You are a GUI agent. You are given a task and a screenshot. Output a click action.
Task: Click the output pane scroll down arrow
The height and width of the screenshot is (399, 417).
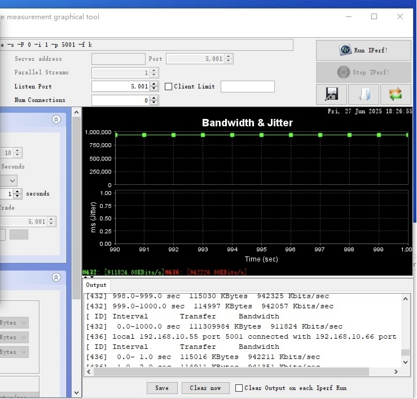click(x=406, y=362)
